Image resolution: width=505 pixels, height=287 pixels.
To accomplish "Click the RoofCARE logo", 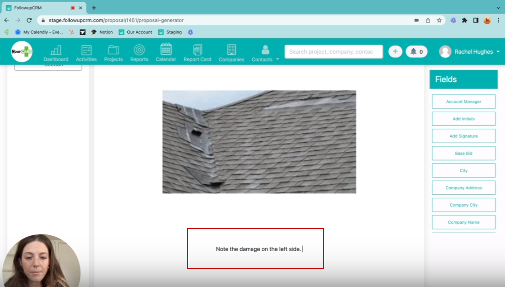I will pyautogui.click(x=21, y=52).
